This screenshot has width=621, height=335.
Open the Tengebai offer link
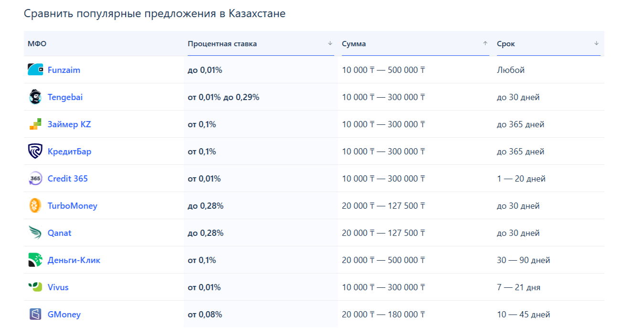pyautogui.click(x=65, y=97)
